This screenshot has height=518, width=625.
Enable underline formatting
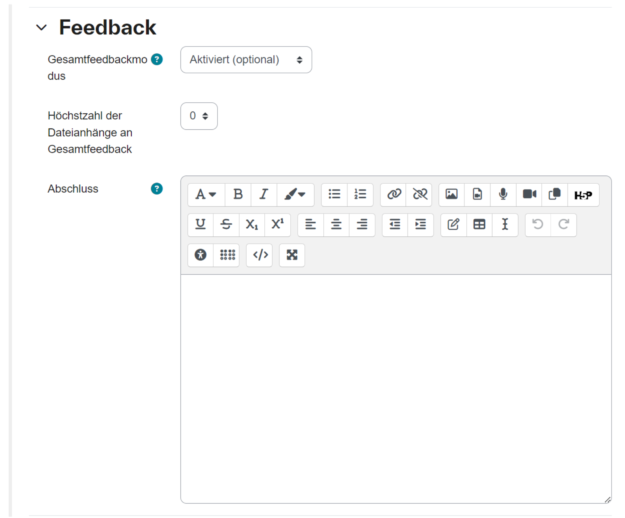pos(200,225)
